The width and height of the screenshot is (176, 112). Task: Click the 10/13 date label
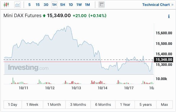pos(76,88)
